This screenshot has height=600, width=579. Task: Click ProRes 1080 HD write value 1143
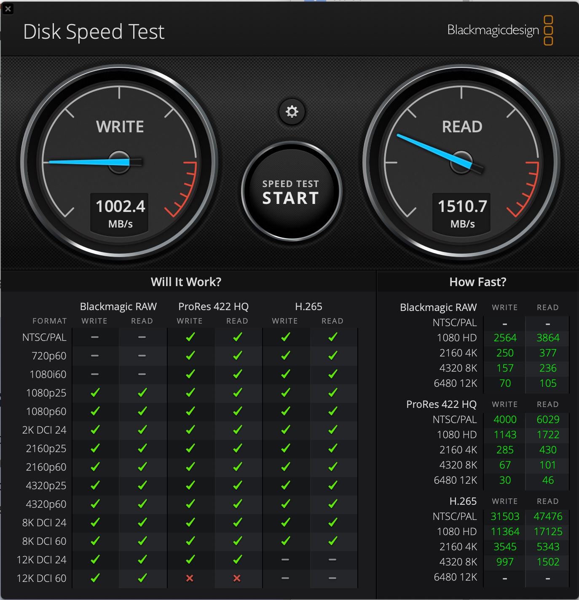[x=505, y=435]
